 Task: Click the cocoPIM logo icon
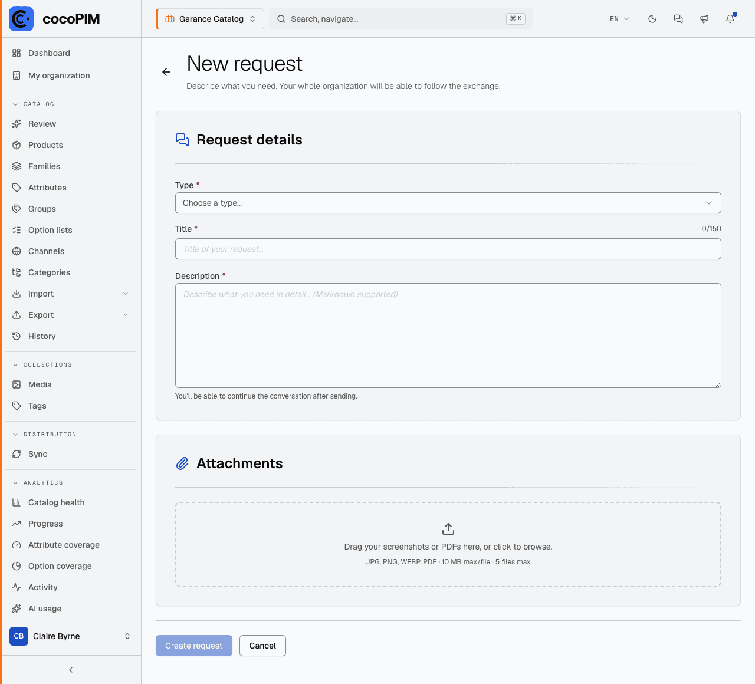point(21,19)
